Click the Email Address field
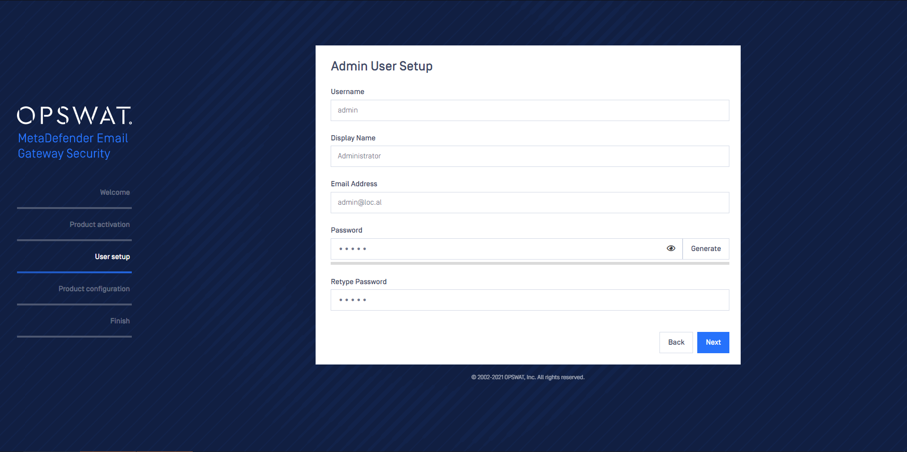 click(x=530, y=202)
